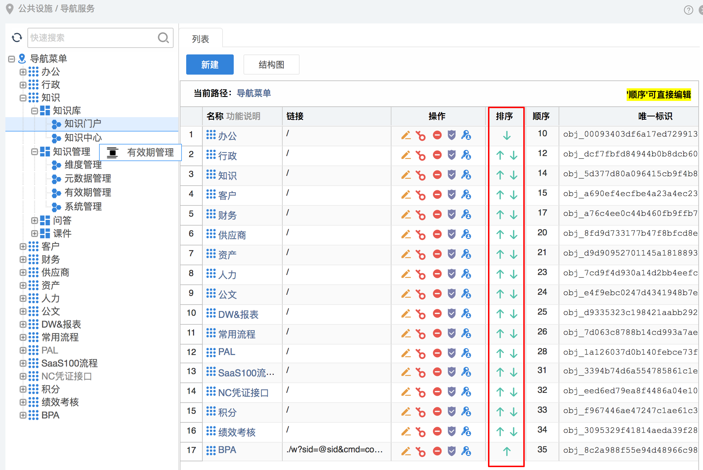The height and width of the screenshot is (470, 703).
Task: Move BPA row up with arrow
Action: coord(507,451)
